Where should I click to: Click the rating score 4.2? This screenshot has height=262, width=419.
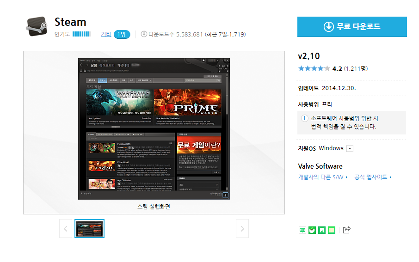337,69
